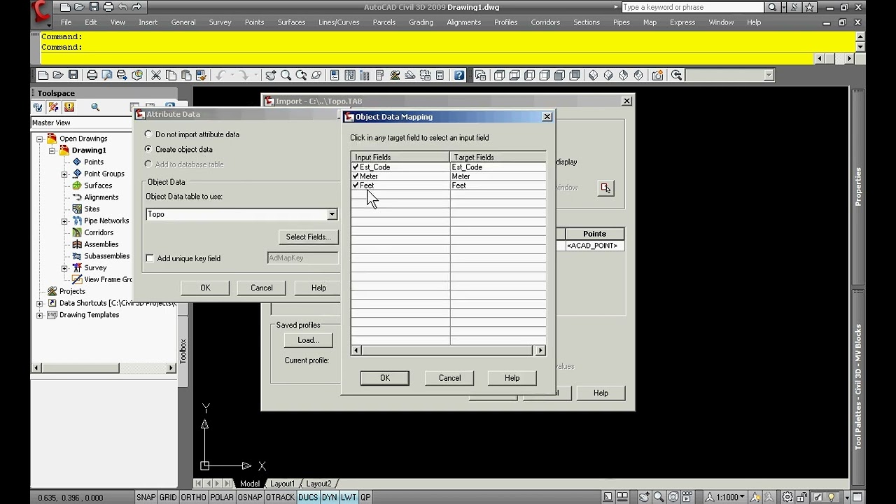896x504 pixels.
Task: Click the search binoculars icon in title bar
Action: pyautogui.click(x=772, y=7)
